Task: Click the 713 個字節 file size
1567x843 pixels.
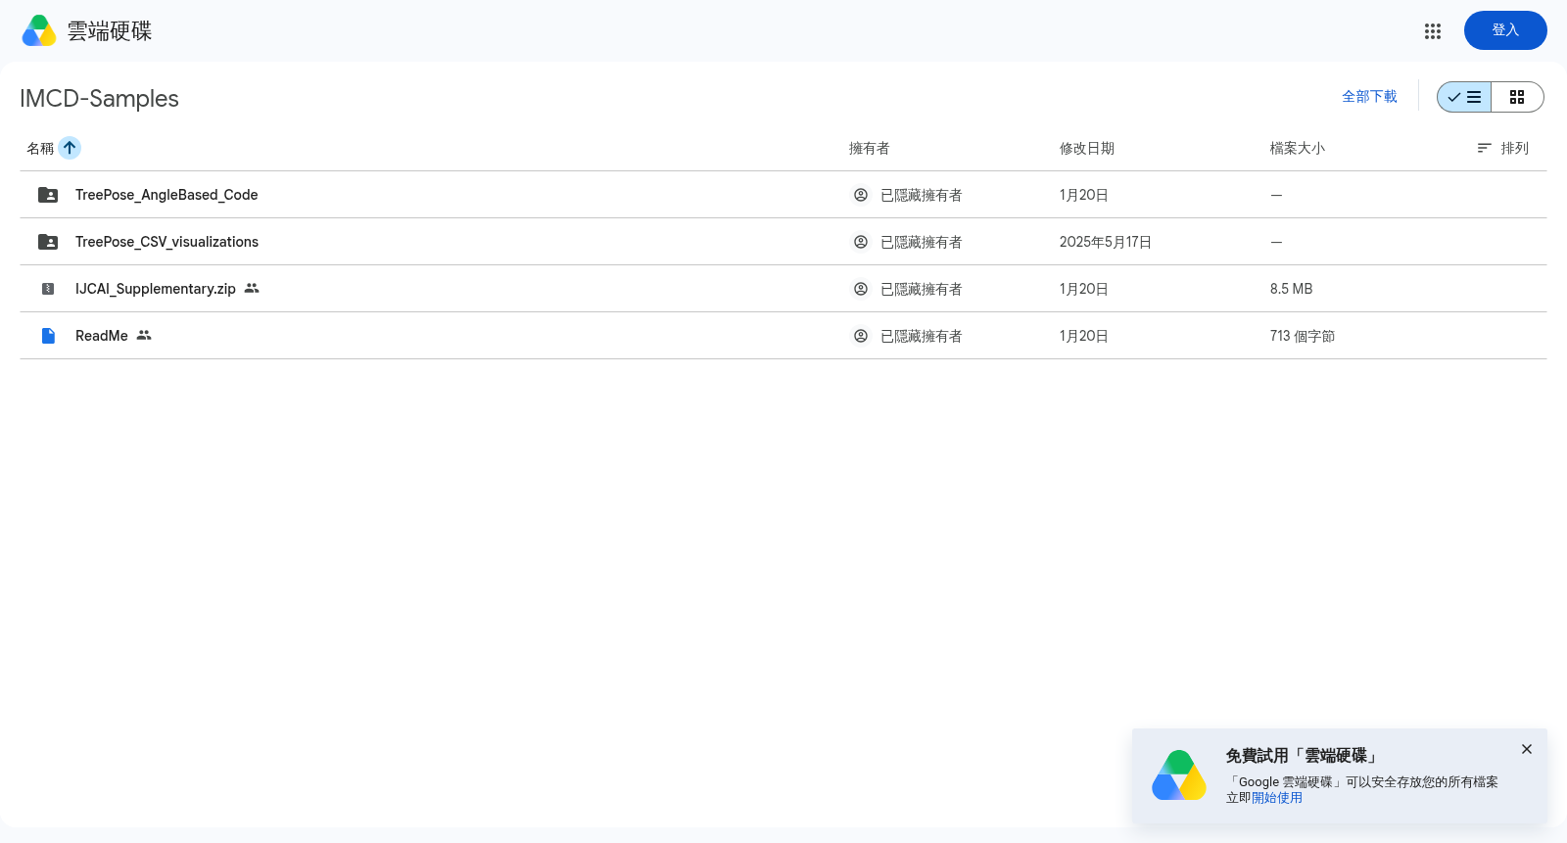Action: 1303,336
